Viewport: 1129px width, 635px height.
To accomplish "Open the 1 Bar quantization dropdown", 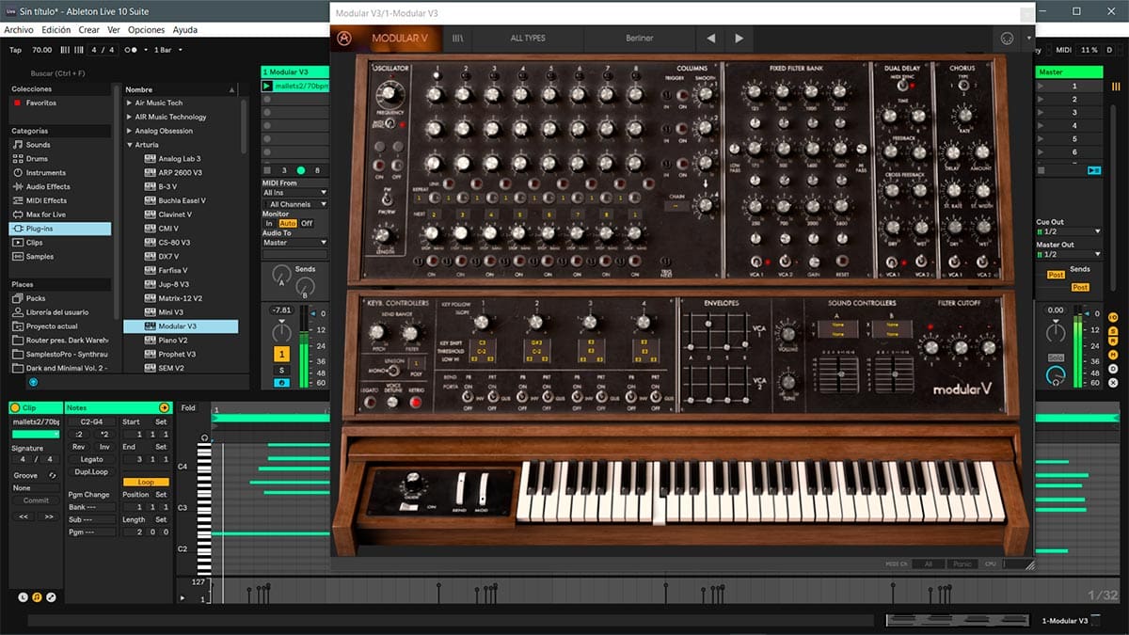I will [x=167, y=50].
